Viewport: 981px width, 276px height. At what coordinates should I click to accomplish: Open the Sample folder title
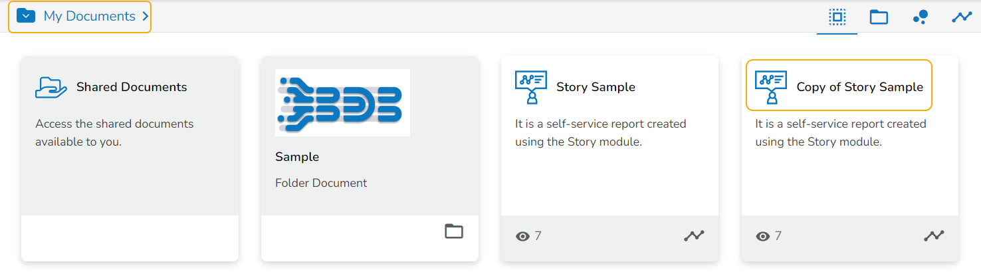[297, 157]
